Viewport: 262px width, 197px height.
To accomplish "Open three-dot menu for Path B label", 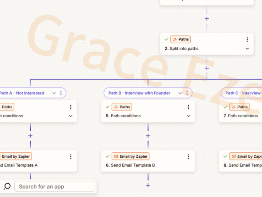I will pos(187,93).
